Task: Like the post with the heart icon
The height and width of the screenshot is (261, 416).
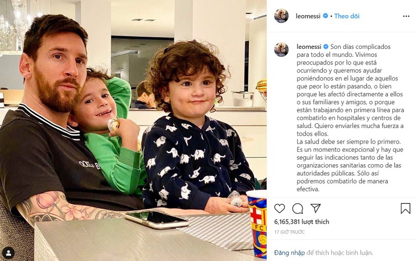Action: [279, 208]
